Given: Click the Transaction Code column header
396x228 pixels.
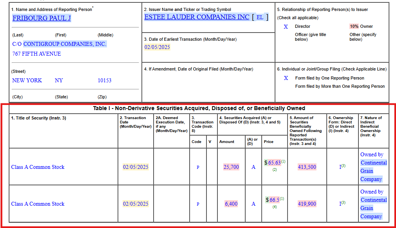Looking at the screenshot, I should 203,124.
